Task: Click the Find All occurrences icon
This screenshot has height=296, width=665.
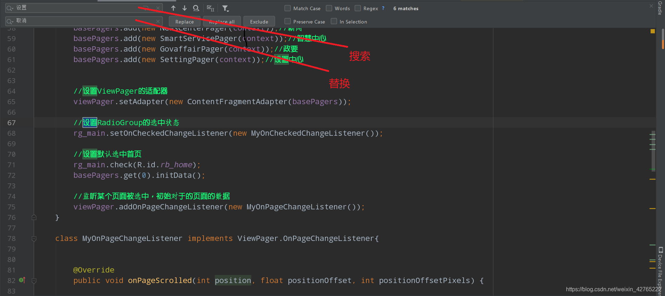Action: tap(196, 8)
